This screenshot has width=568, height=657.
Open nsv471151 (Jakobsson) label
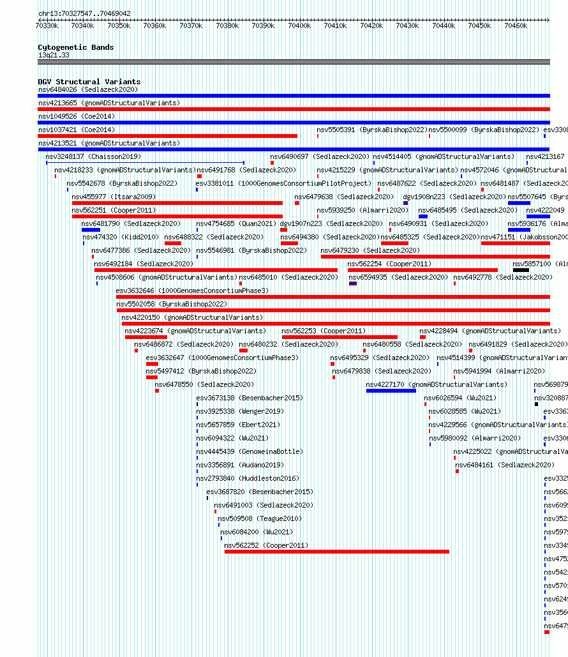tap(524, 237)
